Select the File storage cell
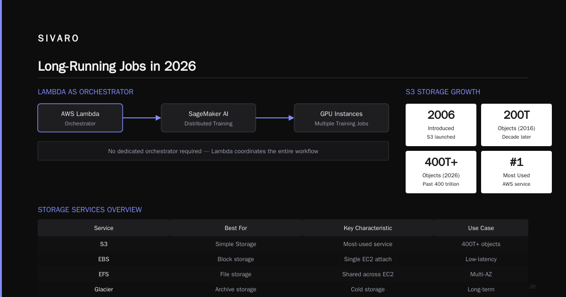The width and height of the screenshot is (566, 297). tap(236, 274)
